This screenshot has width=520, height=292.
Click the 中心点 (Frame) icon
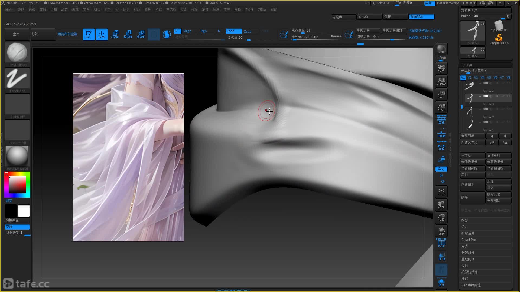pos(441,192)
